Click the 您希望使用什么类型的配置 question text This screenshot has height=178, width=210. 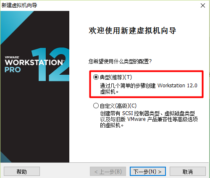[120, 61]
